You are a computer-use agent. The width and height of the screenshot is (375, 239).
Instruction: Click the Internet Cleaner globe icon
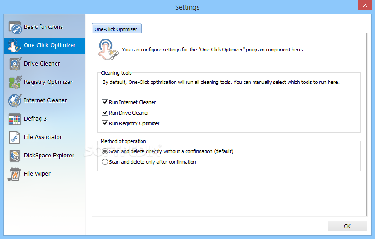[15, 100]
